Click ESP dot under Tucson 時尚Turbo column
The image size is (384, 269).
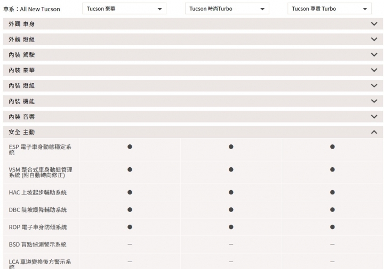point(231,146)
